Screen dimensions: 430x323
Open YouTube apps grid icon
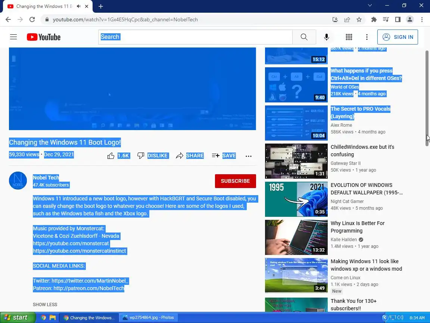click(349, 37)
